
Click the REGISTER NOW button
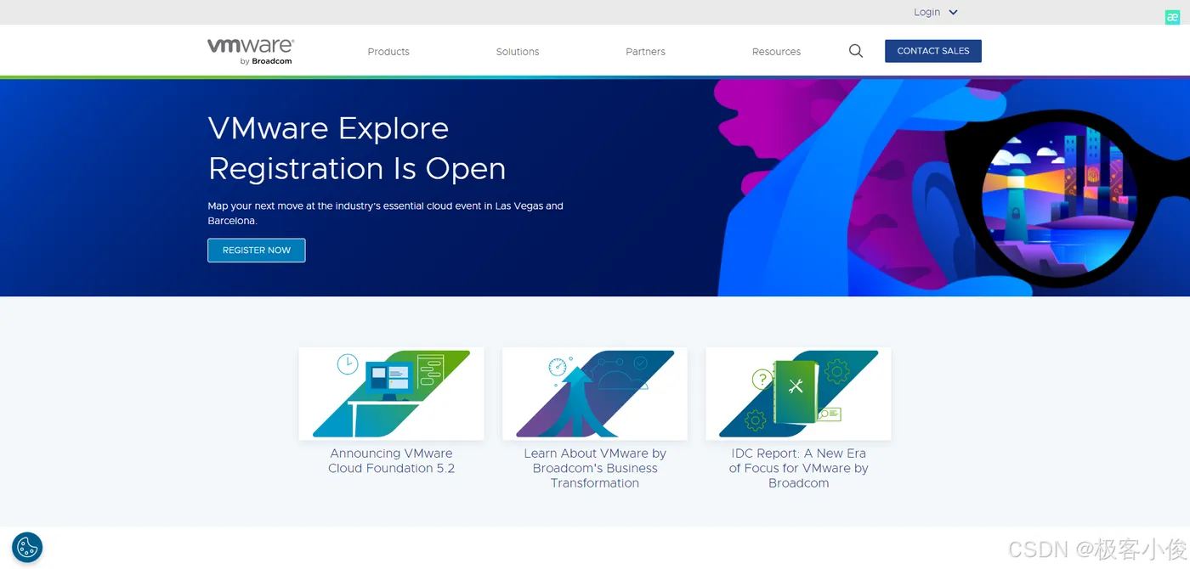[257, 251]
